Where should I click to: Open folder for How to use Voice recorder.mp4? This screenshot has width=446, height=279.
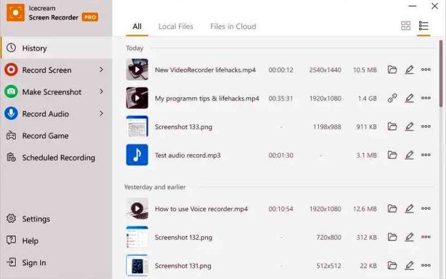pos(393,209)
